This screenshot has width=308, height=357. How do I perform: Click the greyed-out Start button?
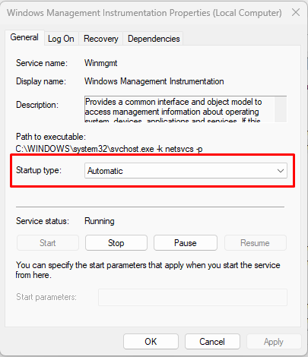point(48,243)
